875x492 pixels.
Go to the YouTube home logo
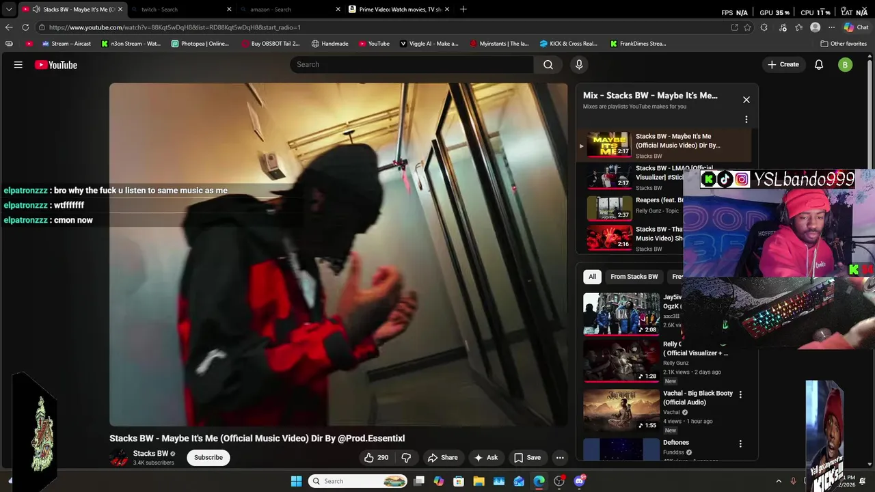click(56, 65)
